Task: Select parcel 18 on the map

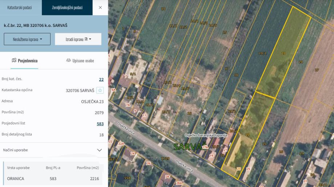Action: (x=236, y=75)
